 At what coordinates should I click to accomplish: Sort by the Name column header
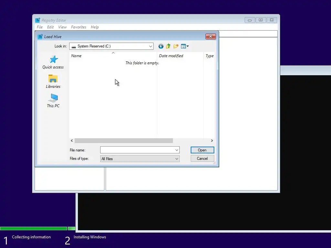[113, 56]
